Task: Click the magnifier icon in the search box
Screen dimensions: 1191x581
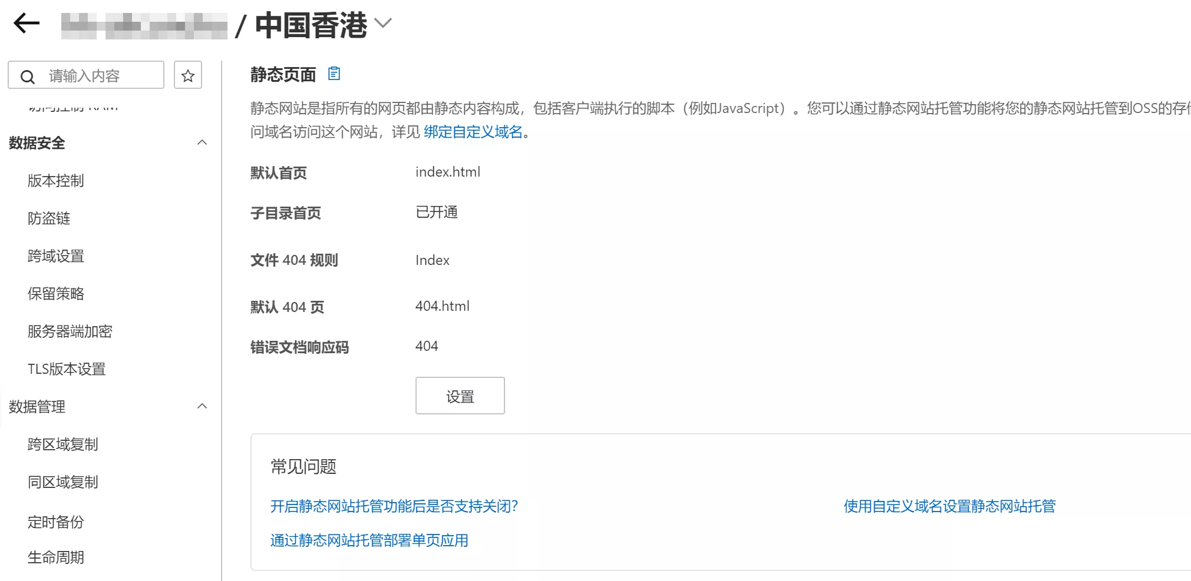Action: (x=28, y=75)
